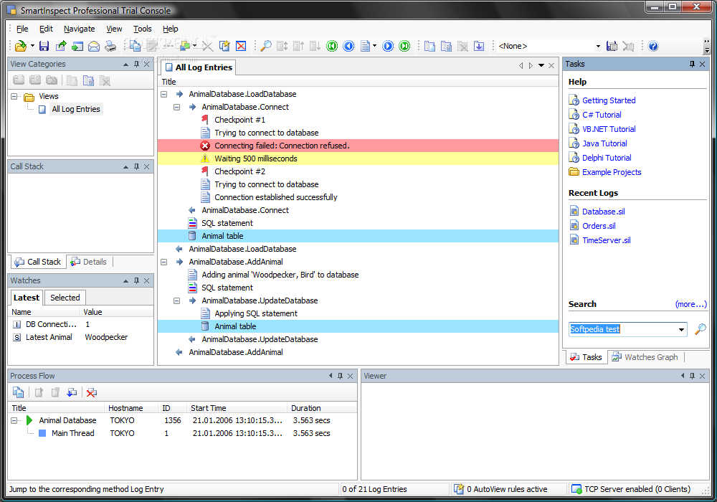This screenshot has width=717, height=502.
Task: Collapse the AnimalDatabase.UpdateDatabase node
Action: pos(176,300)
